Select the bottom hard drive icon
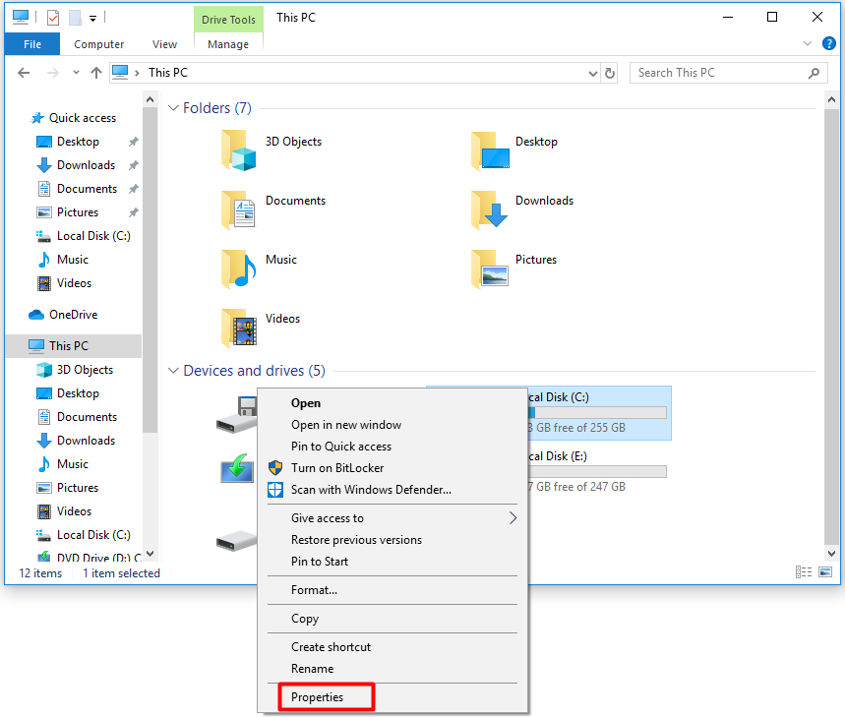 tap(236, 541)
